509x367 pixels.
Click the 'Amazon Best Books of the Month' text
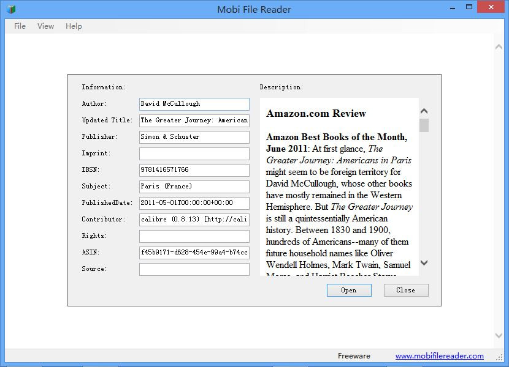coord(337,137)
